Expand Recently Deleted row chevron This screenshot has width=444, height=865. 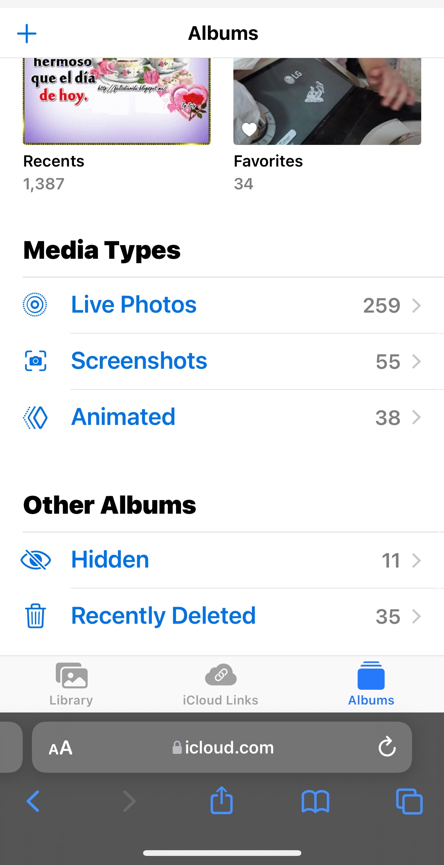click(417, 616)
